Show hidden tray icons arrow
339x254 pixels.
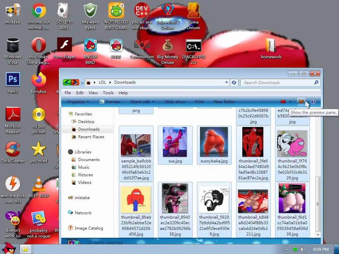(287, 249)
